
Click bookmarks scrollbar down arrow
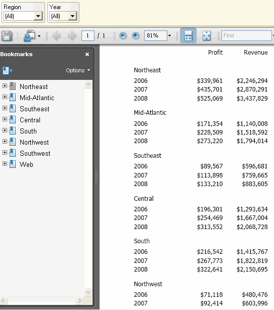pos(88,292)
